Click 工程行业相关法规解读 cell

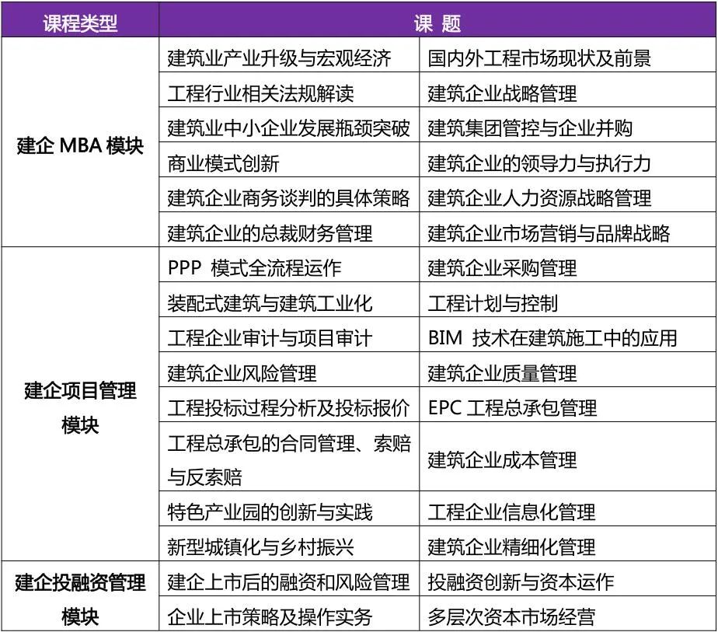(289, 89)
